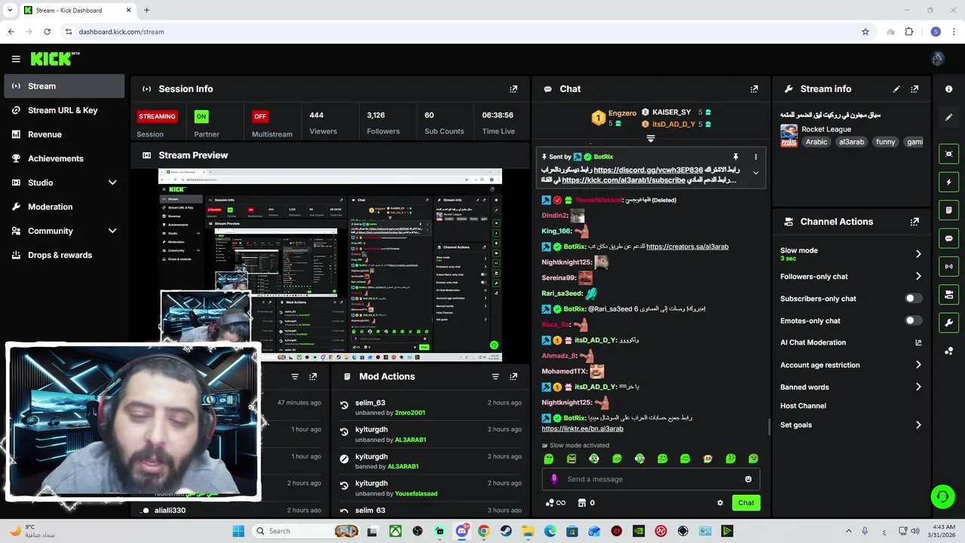Click Host Channel action
This screenshot has height=543, width=965.
[x=803, y=406]
